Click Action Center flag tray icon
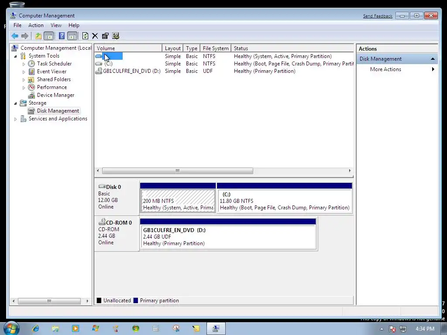The width and height of the screenshot is (447, 335). pyautogui.click(x=392, y=329)
